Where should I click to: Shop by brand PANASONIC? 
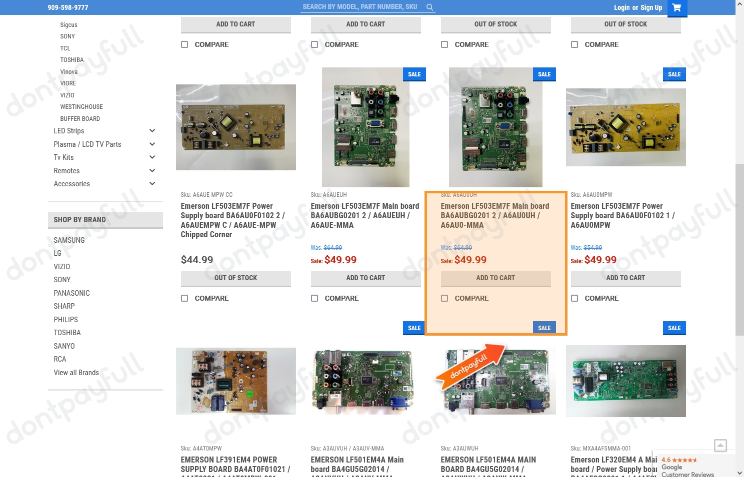point(71,293)
